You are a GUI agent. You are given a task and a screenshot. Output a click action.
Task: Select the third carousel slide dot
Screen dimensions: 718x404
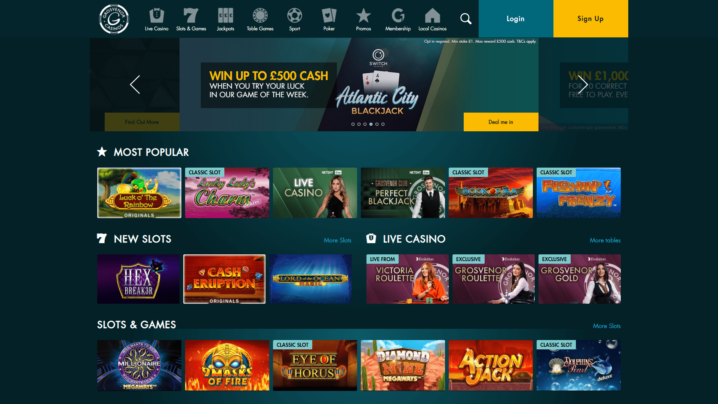point(365,124)
